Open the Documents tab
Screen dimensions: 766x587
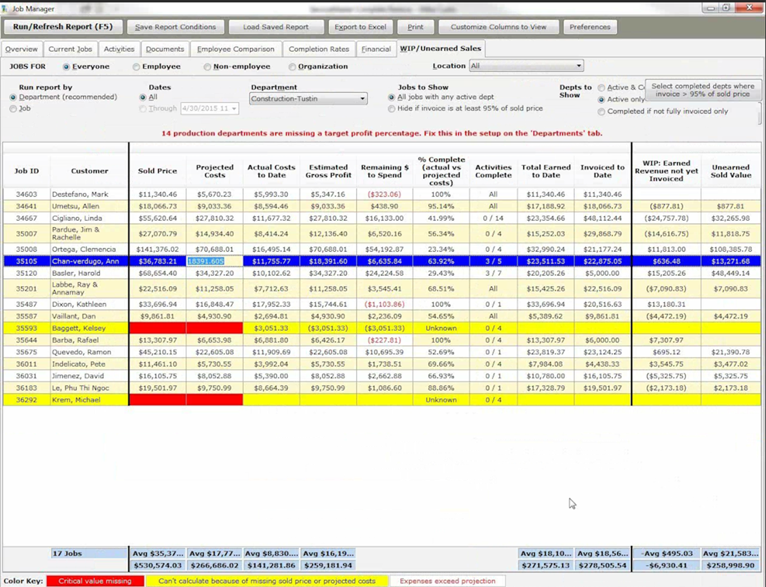tap(165, 49)
